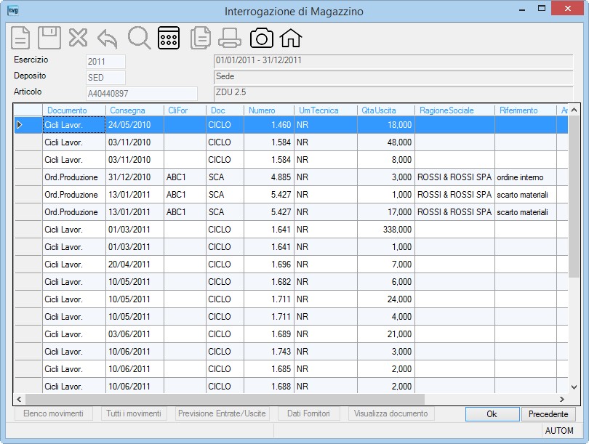Click the Tutti i movimenti button
The width and height of the screenshot is (589, 444).
134,413
